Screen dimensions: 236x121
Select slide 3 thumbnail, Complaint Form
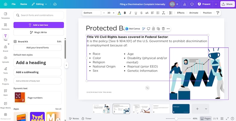coord(141,109)
